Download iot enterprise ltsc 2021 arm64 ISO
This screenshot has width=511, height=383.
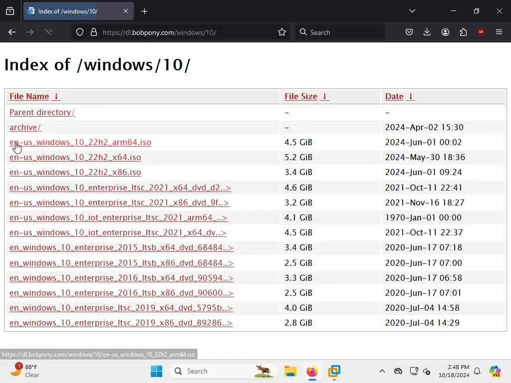tap(118, 217)
